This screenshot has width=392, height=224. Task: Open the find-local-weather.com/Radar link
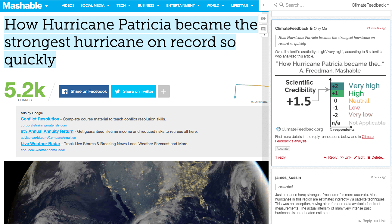(43, 150)
